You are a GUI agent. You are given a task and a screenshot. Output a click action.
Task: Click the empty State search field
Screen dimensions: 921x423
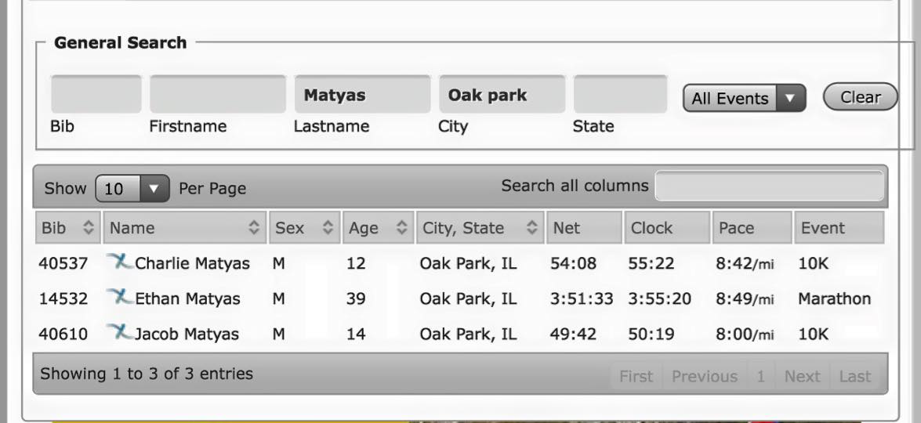620,95
